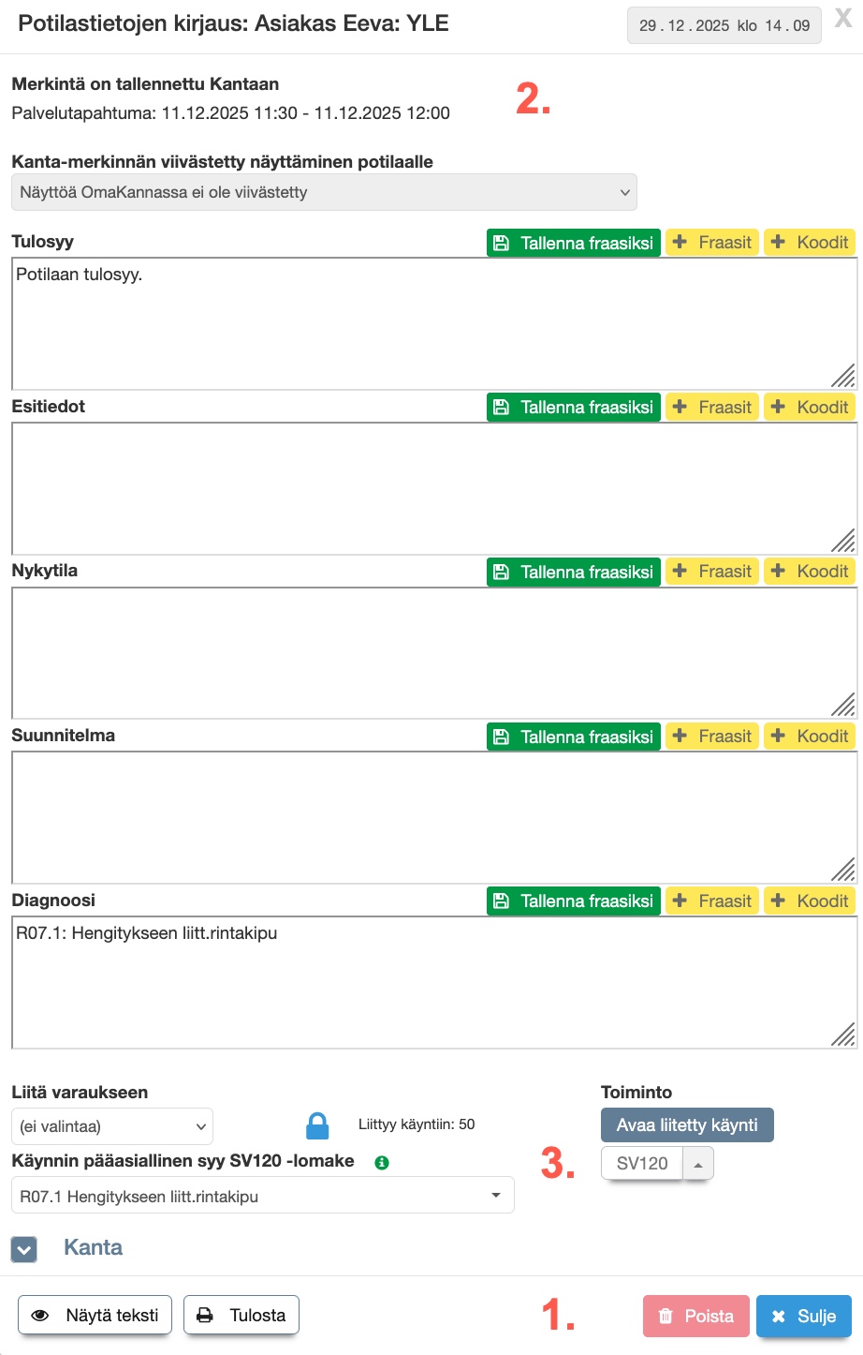Click the green info icon beside SV120 -lomake
The image size is (863, 1355).
[382, 1162]
